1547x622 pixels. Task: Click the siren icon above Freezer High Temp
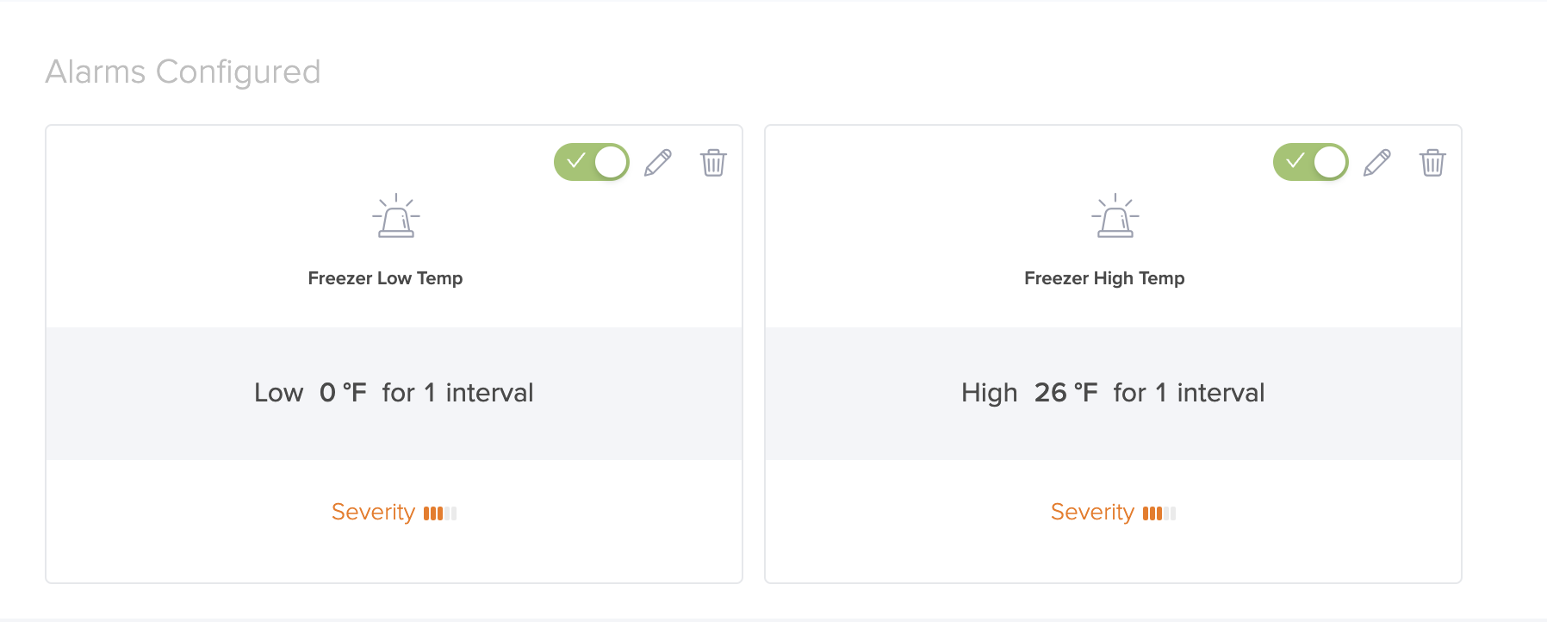tap(1115, 215)
